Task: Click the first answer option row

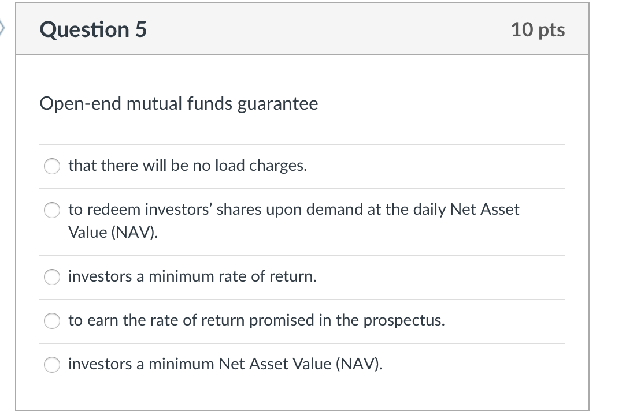Action: tap(289, 166)
